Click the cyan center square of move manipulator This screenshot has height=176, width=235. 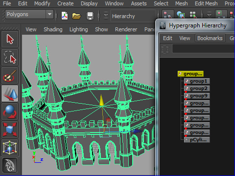tap(104, 132)
